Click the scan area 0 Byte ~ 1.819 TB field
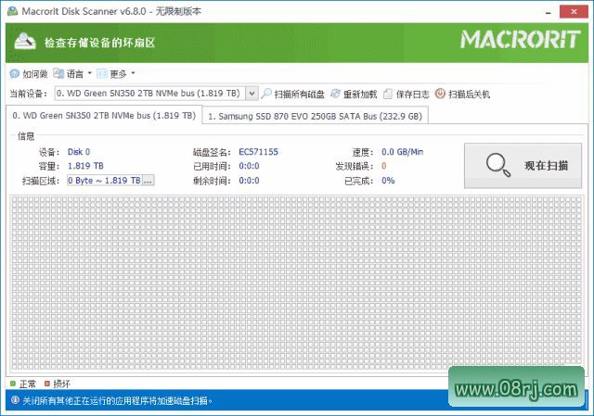 point(105,181)
